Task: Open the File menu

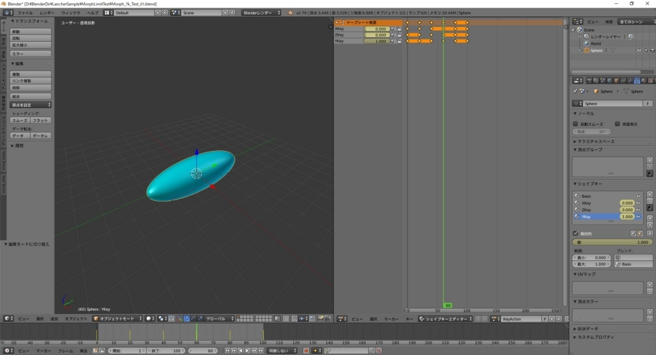Action: click(x=25, y=13)
